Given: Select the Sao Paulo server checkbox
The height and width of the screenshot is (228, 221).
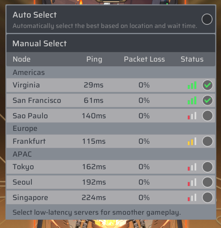Looking at the screenshot, I should tap(207, 116).
